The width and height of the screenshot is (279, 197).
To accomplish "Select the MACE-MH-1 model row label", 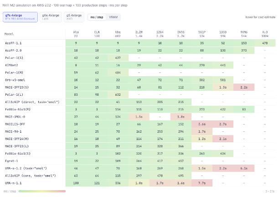I will [x=13, y=131].
